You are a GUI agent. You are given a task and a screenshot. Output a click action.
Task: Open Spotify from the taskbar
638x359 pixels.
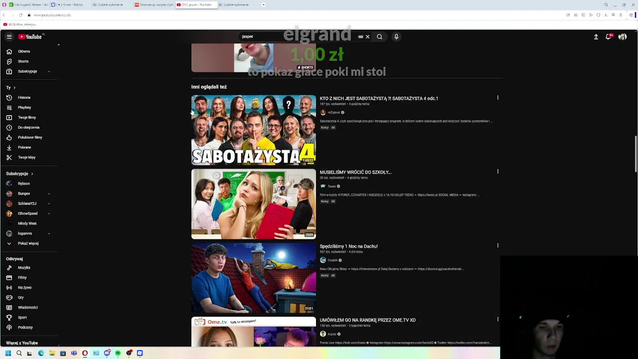tap(118, 353)
